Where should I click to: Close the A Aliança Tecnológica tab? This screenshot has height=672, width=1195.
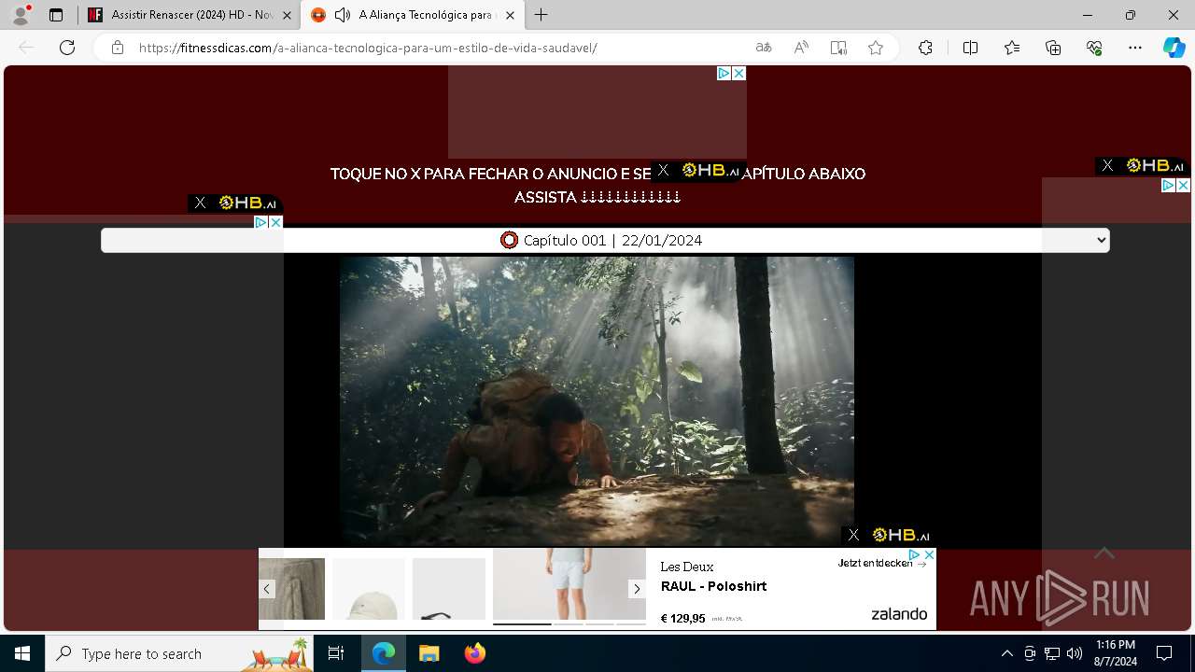509,15
